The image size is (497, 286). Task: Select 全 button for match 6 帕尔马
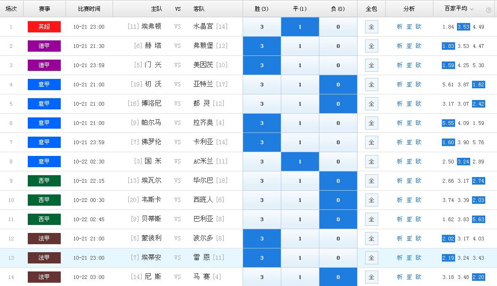(372, 123)
